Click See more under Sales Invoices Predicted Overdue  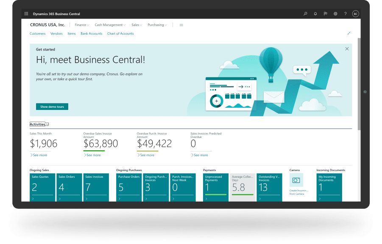pos(200,155)
